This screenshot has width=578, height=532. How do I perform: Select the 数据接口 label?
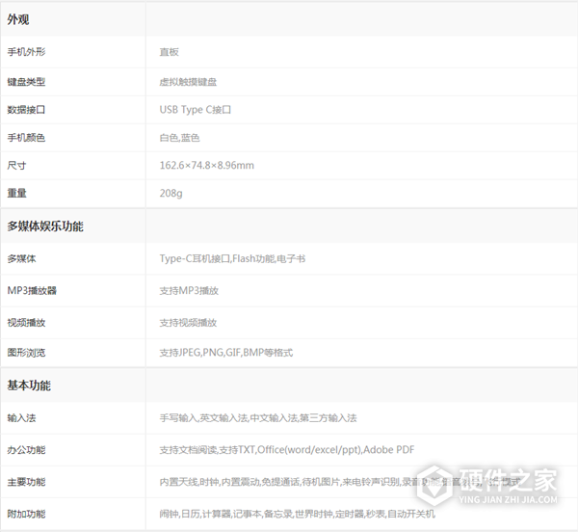pos(26,110)
